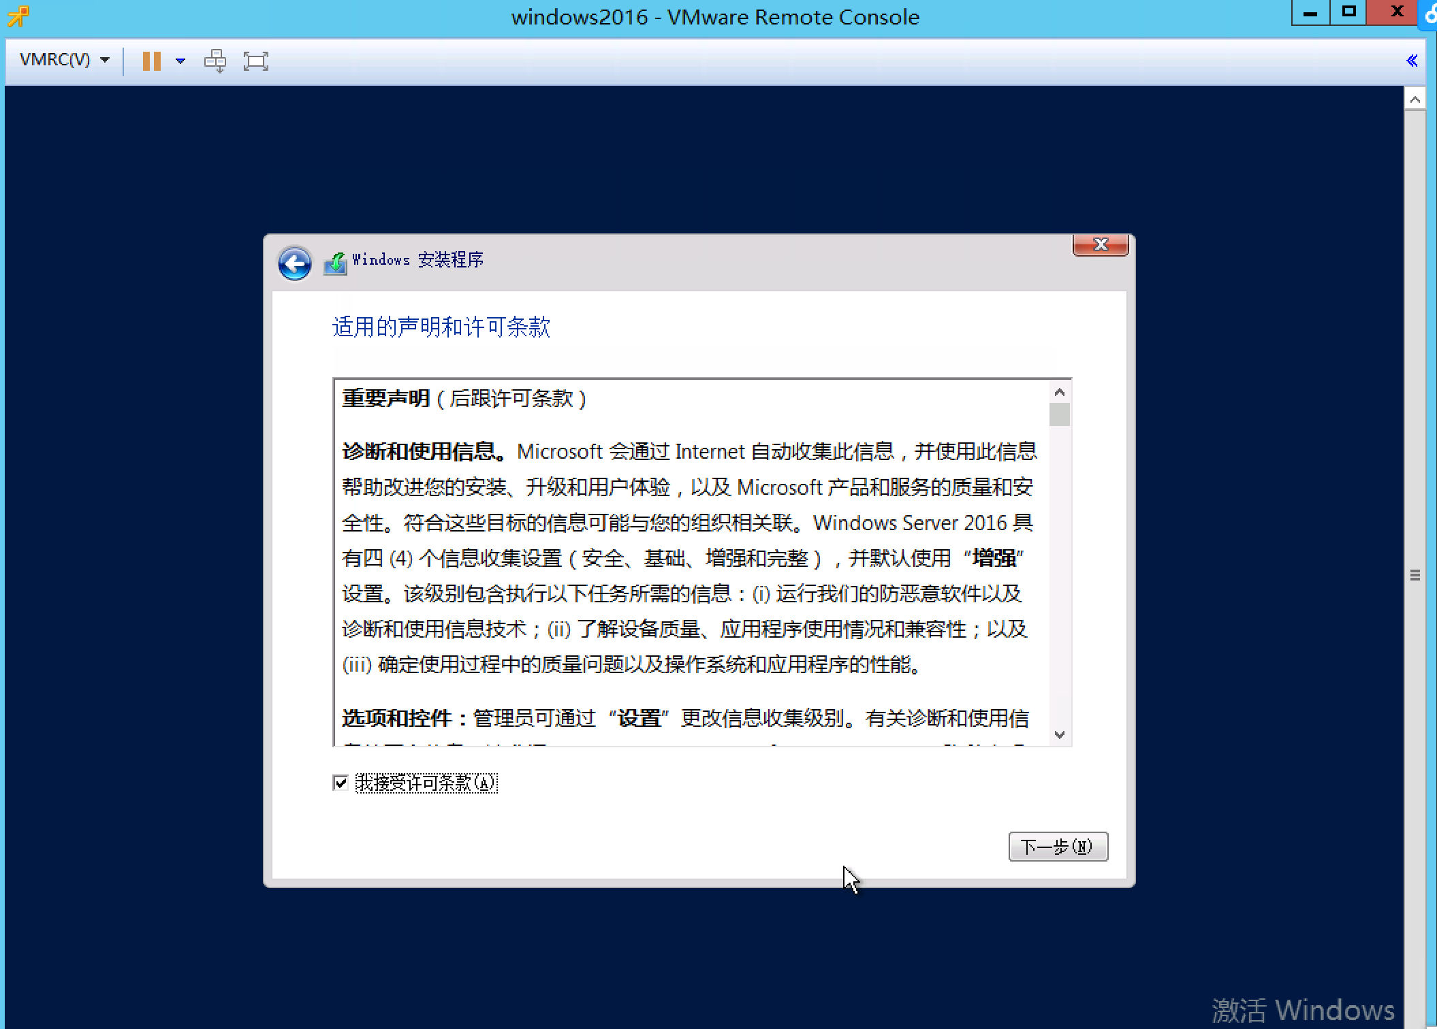Click the 诊断和使用信息 bold text

(424, 451)
